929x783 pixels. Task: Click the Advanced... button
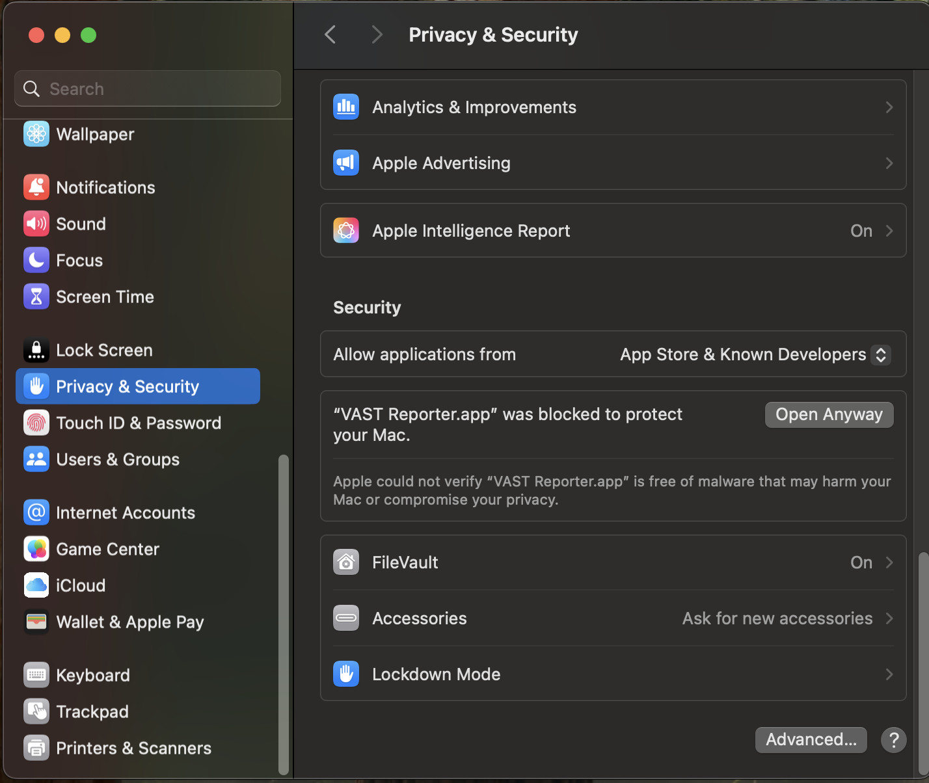click(811, 739)
